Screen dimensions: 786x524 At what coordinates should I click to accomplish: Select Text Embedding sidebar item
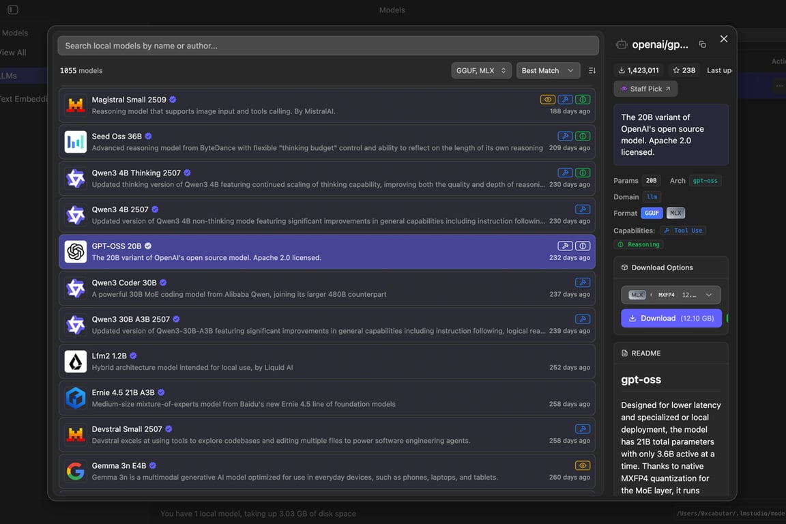point(23,100)
